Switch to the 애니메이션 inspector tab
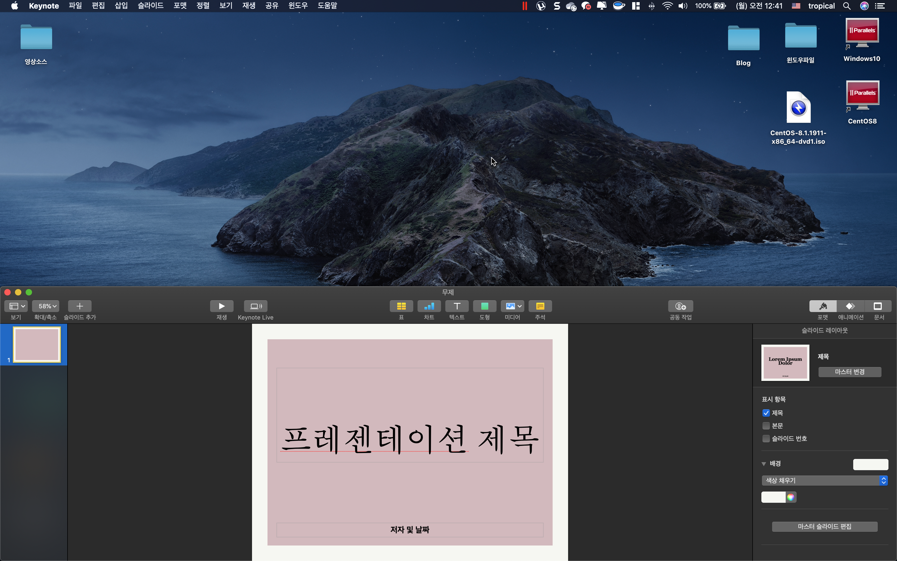Image resolution: width=897 pixels, height=561 pixels. click(851, 306)
